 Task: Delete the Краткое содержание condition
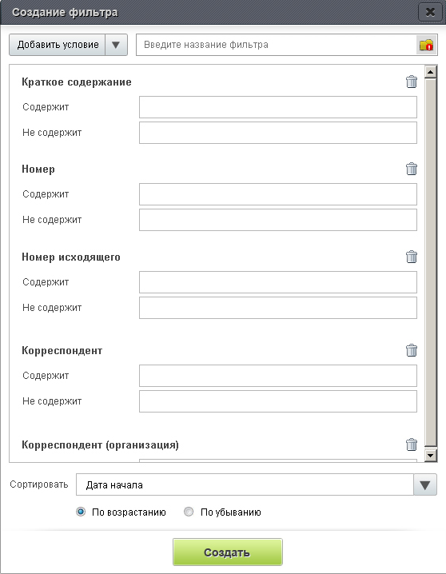(x=412, y=82)
